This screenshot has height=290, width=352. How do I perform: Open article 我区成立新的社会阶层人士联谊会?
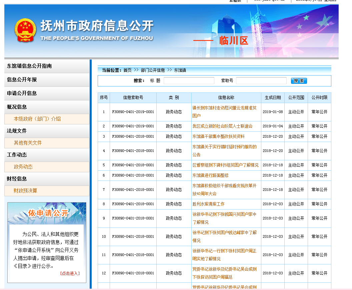(222, 126)
